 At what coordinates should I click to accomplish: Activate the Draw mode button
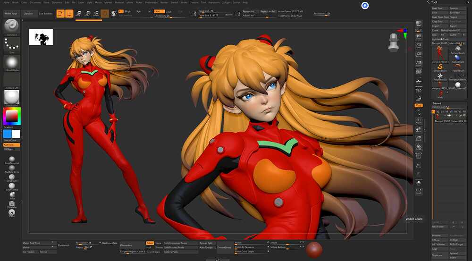(69, 14)
